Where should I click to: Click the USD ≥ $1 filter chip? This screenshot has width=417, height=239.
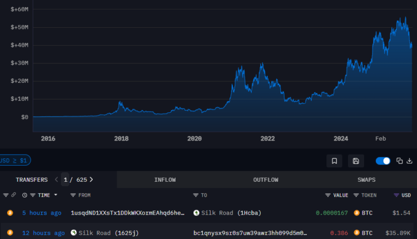[x=14, y=161]
